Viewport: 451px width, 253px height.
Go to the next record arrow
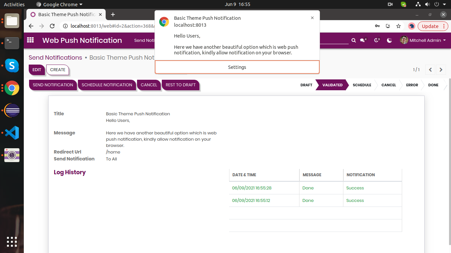point(441,70)
